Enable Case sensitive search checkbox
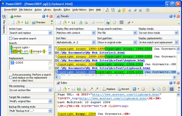This screenshot has width=182, height=116. tap(11, 38)
